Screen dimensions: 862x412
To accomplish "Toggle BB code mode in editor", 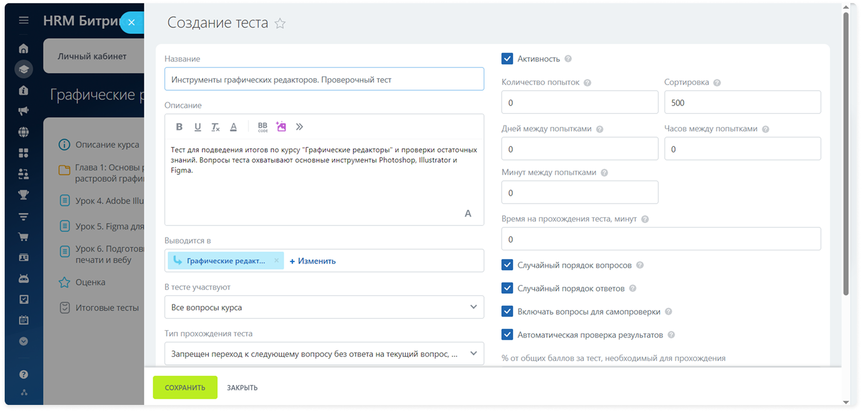I will click(263, 127).
